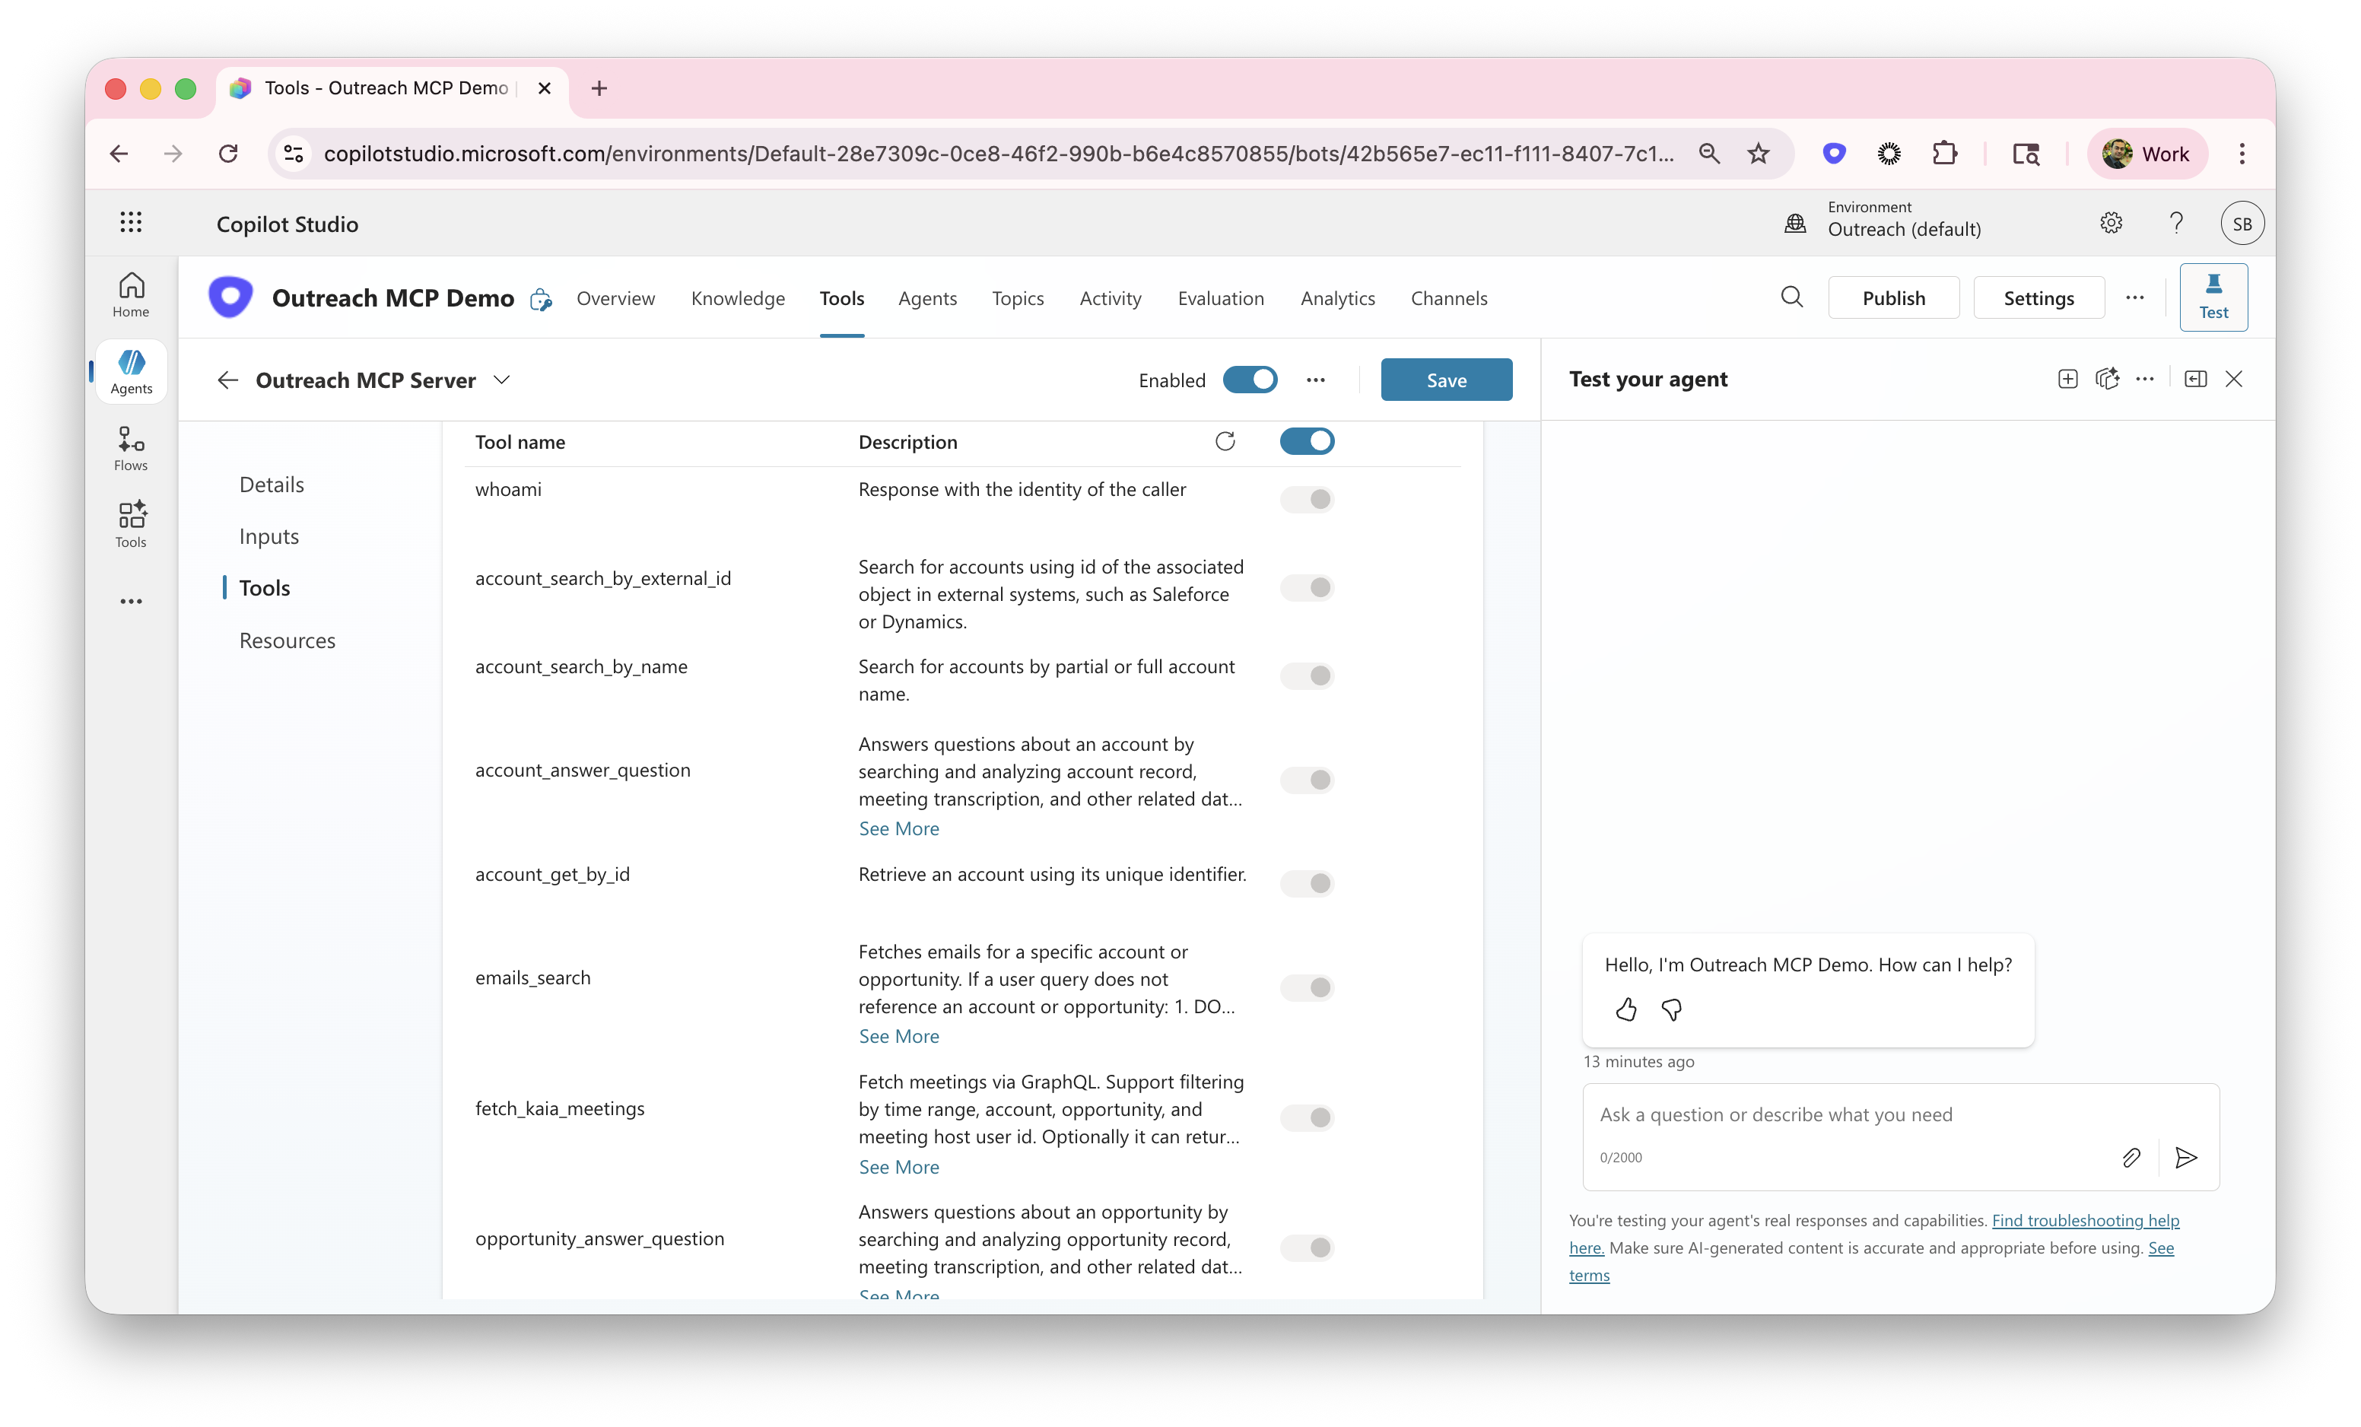Turn off the Enabled server toggle
This screenshot has height=1427, width=2361.
[1250, 380]
